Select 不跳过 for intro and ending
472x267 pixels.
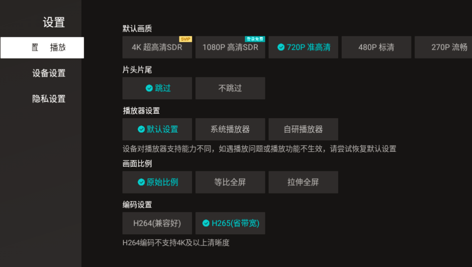click(230, 88)
